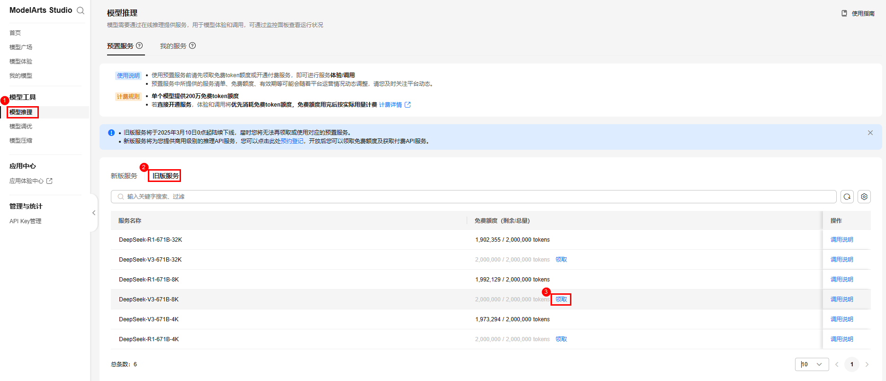Click the 1,973,294 / 2,000,000 tokens quota

click(x=513, y=319)
